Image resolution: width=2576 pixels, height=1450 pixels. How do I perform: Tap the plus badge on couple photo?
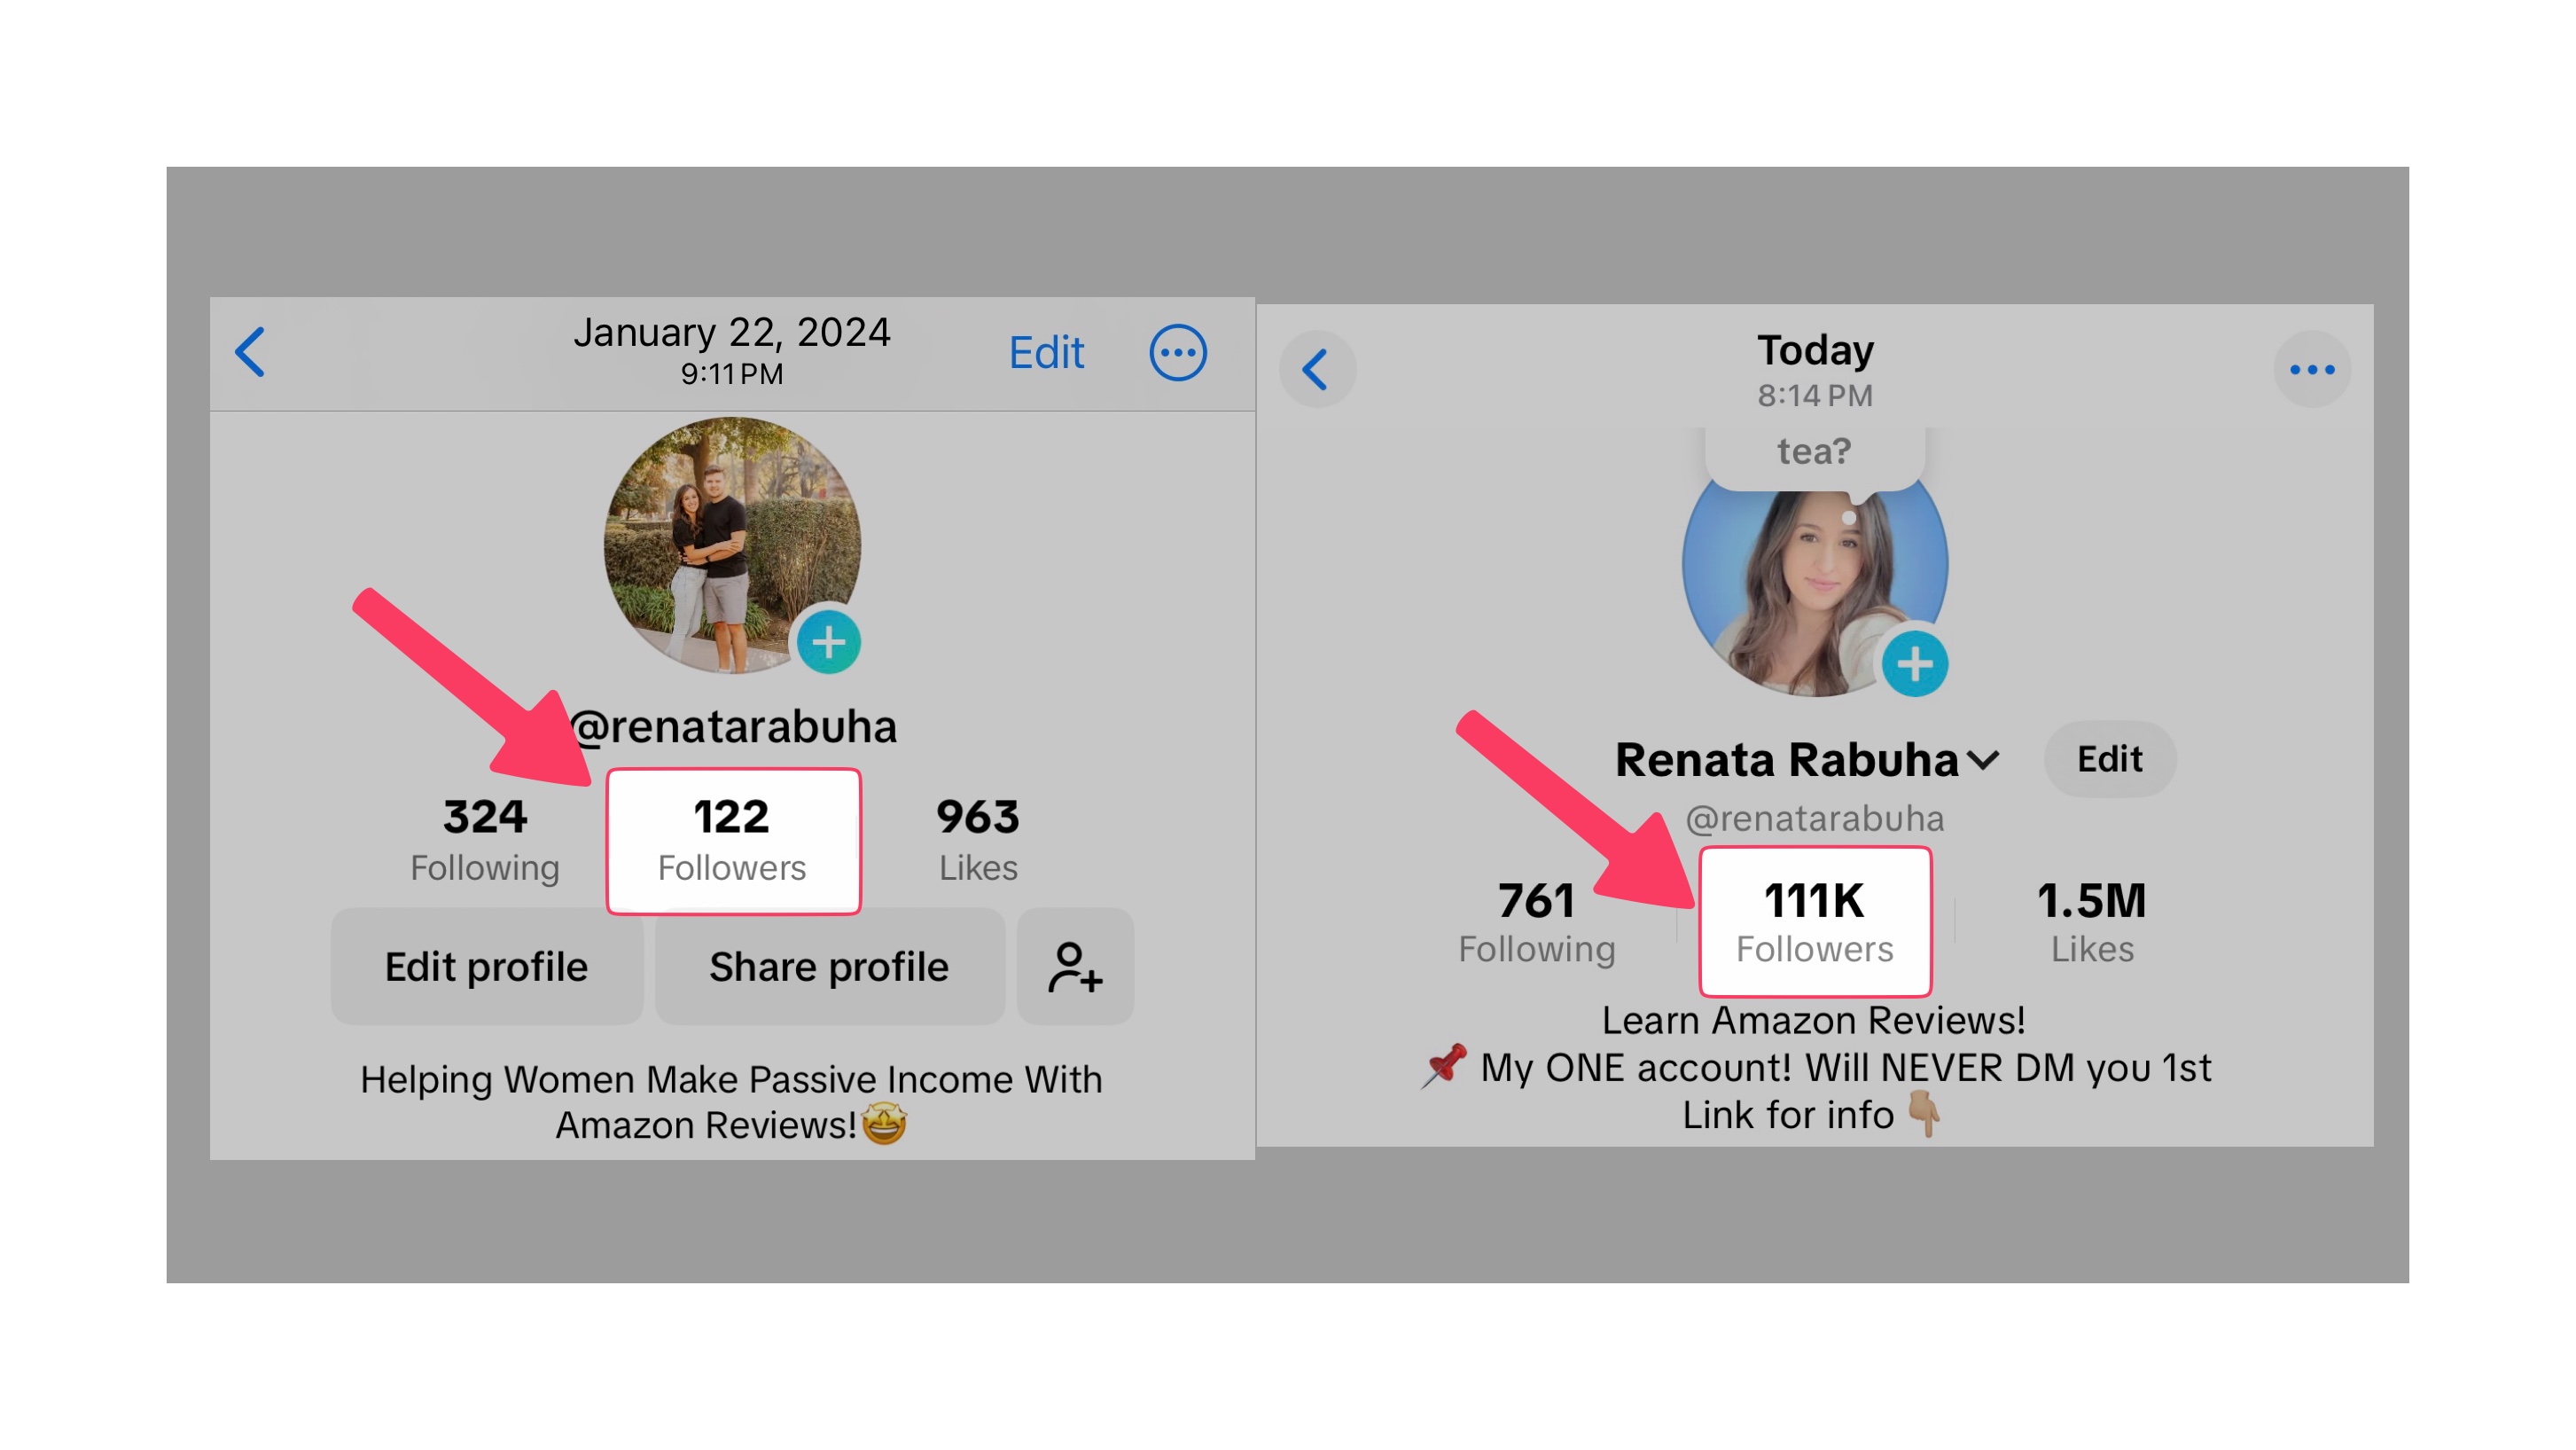(x=828, y=642)
